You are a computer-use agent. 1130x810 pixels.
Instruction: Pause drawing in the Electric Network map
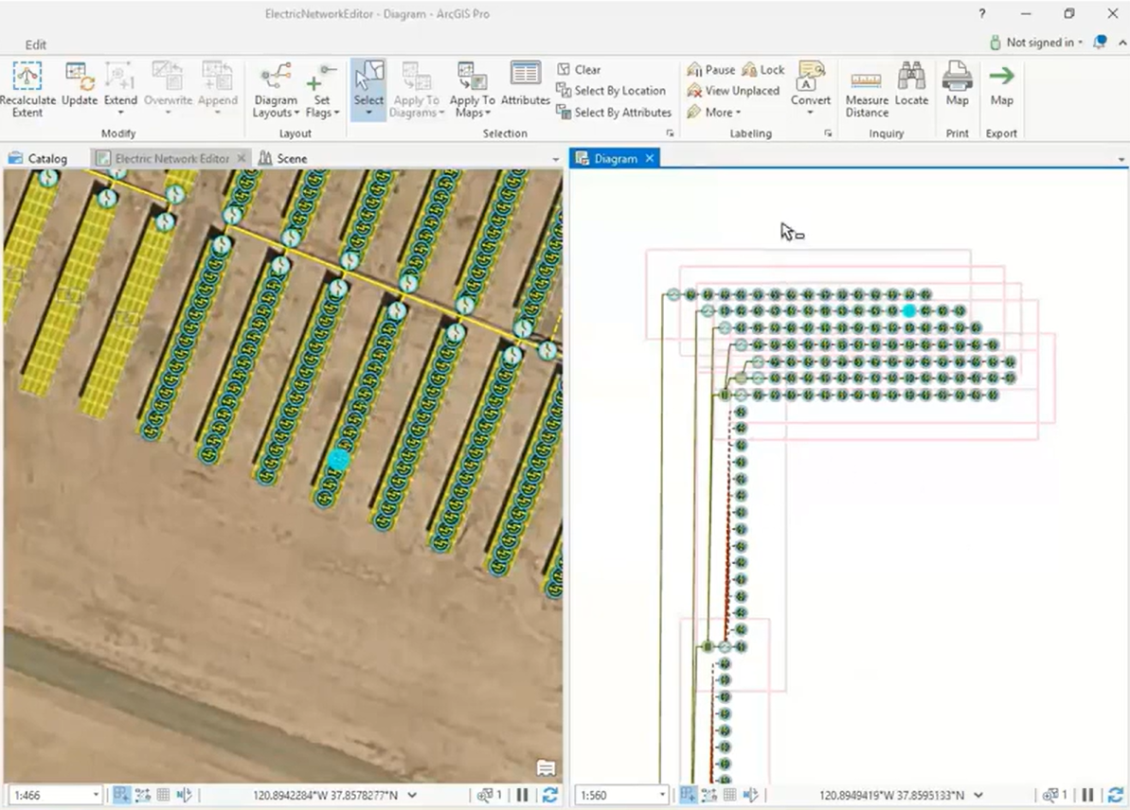[x=522, y=796]
